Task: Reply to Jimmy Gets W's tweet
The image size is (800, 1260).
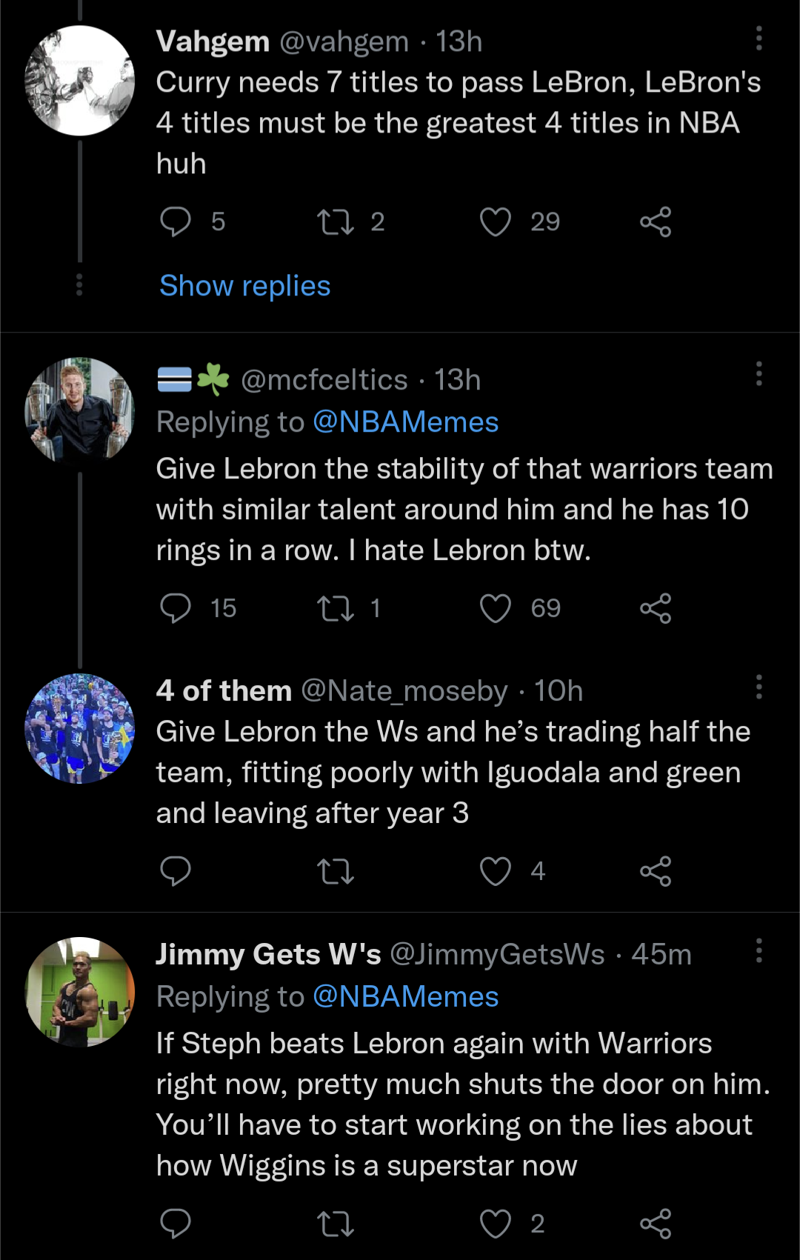Action: pyautogui.click(x=176, y=1224)
